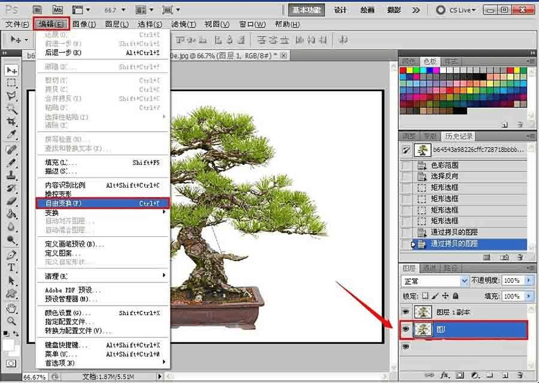Viewport: 539px width, 383px height.
Task: Select the Healing Brush tool
Action: (x=11, y=150)
